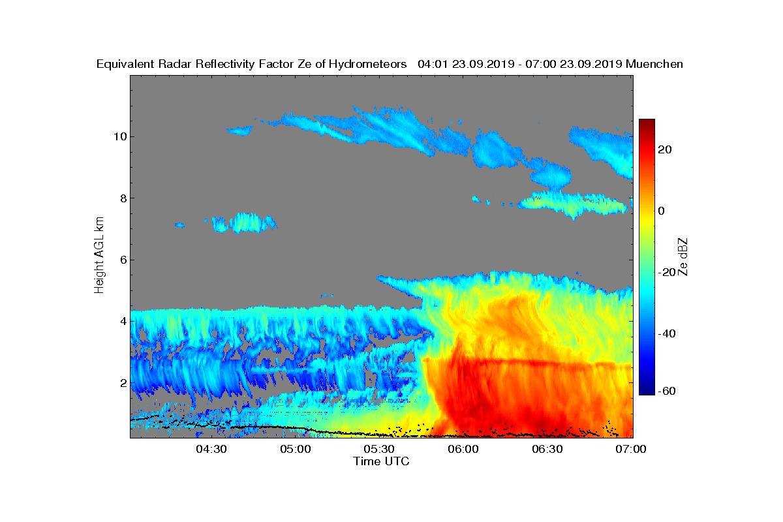Click the "Time UTC" x-axis label
Screen dimensions: 783x522
[x=382, y=461]
